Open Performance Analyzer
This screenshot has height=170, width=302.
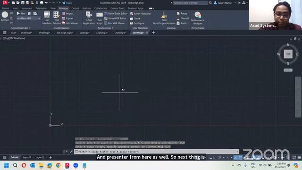[x=198, y=18]
